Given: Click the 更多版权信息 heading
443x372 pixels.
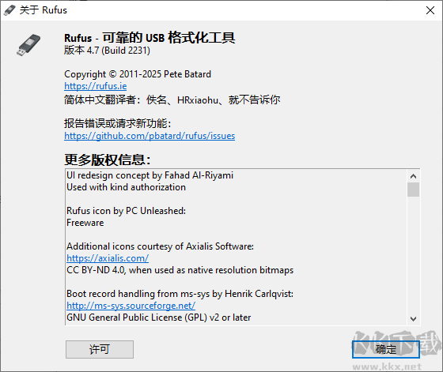Looking at the screenshot, I should pos(108,160).
